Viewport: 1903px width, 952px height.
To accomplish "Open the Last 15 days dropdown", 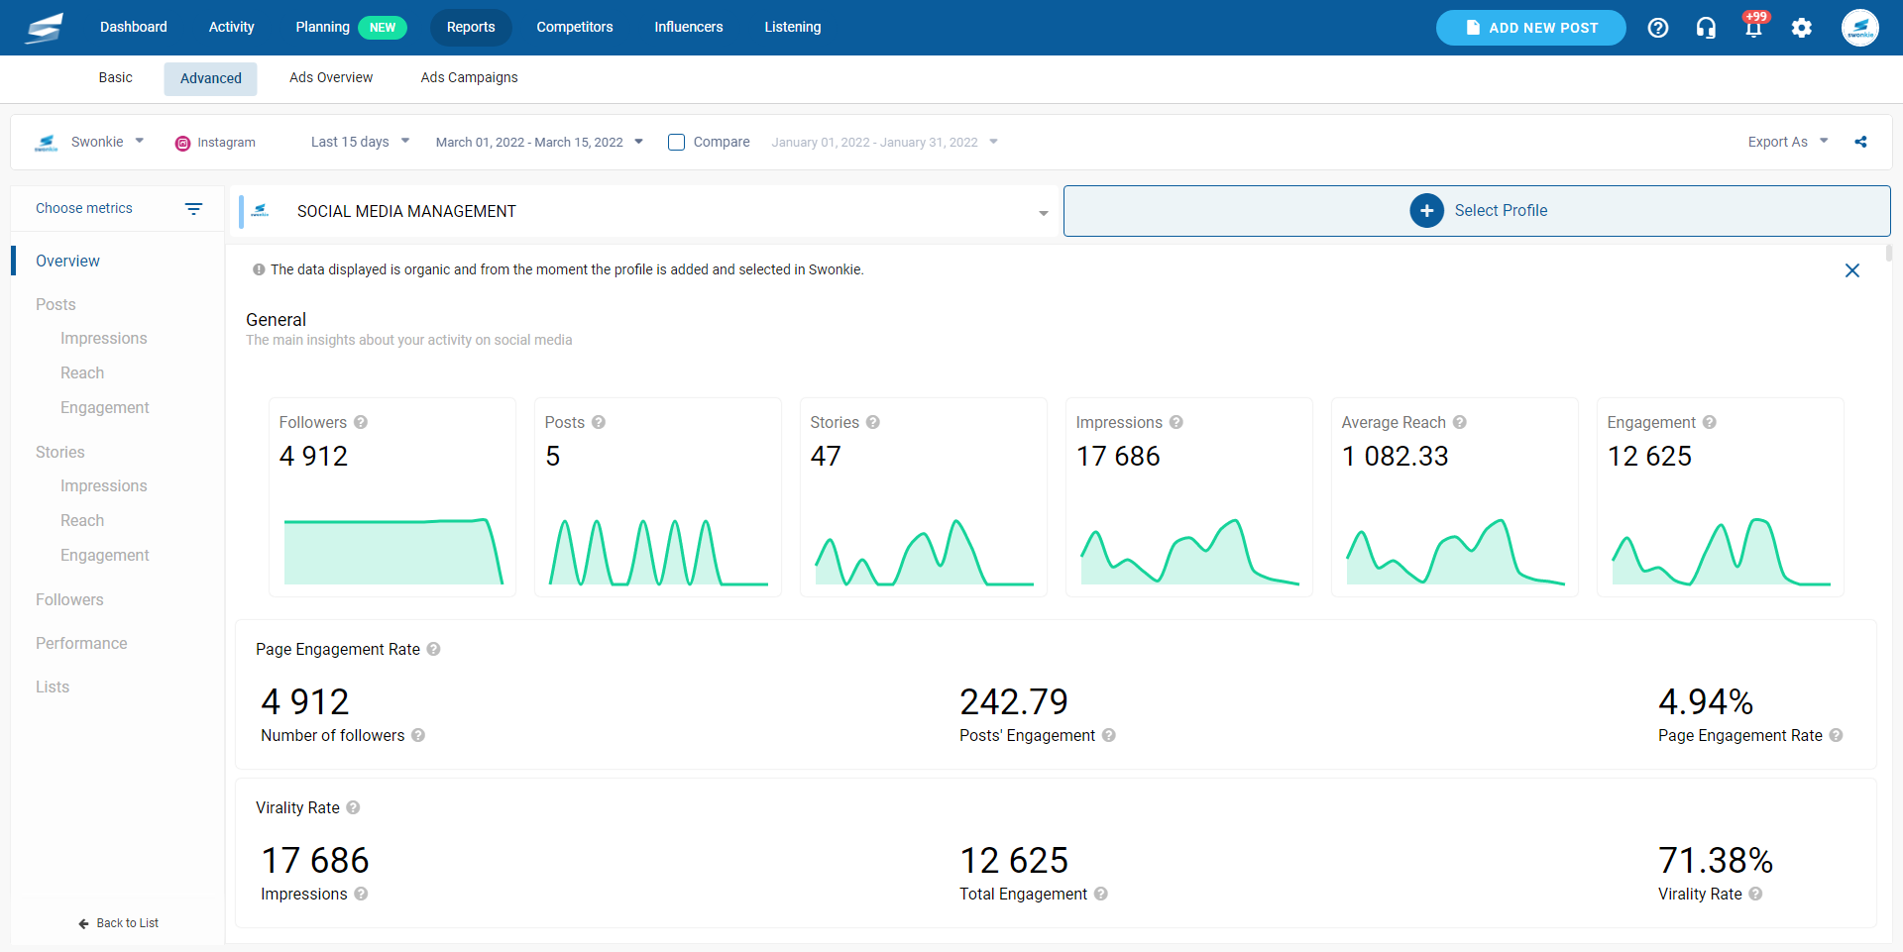I will tap(360, 142).
